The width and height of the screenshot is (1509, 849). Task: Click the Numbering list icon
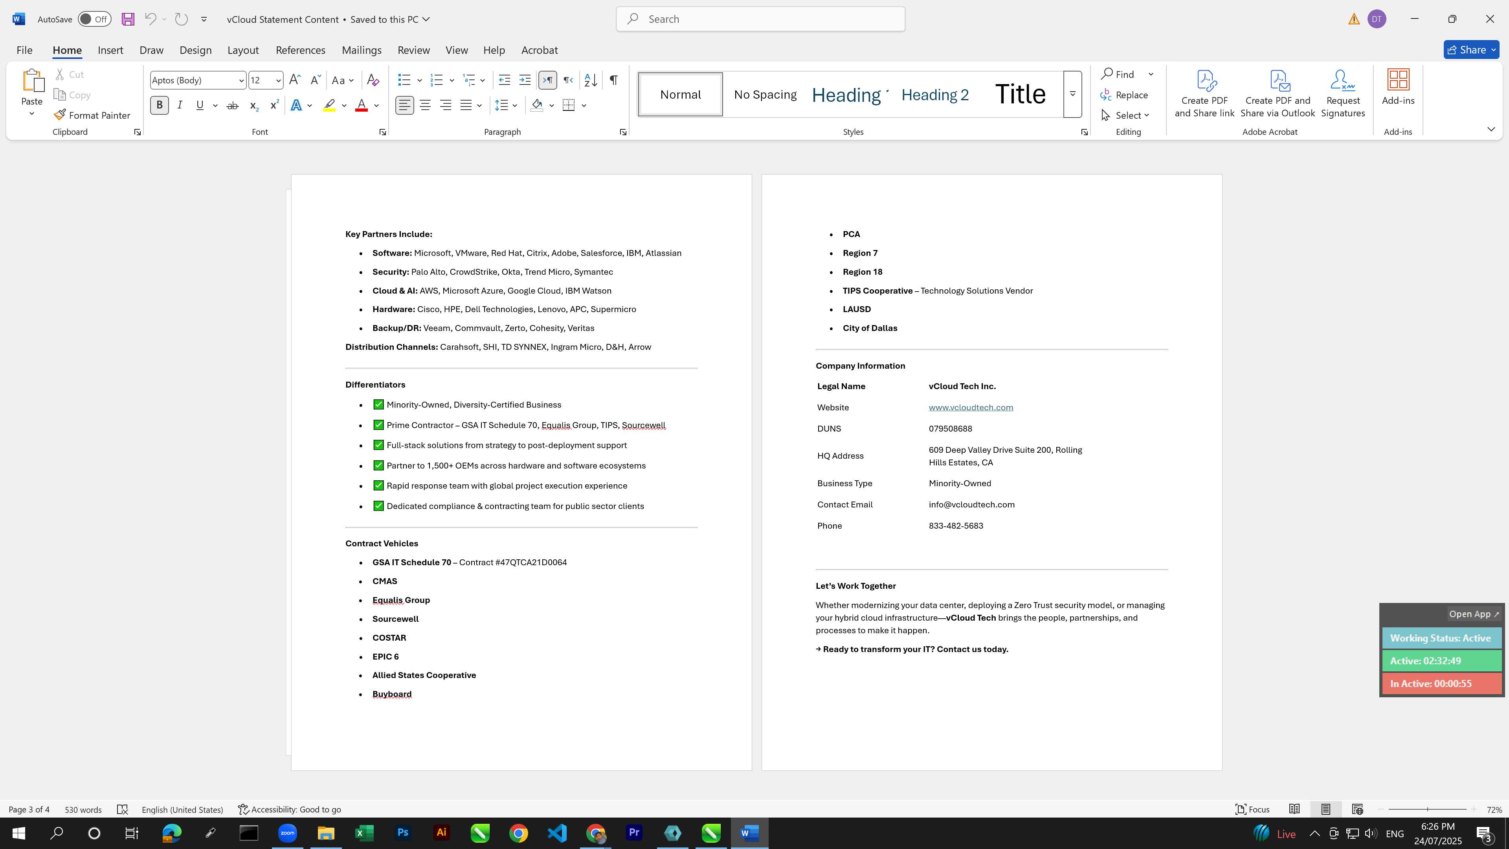[437, 80]
